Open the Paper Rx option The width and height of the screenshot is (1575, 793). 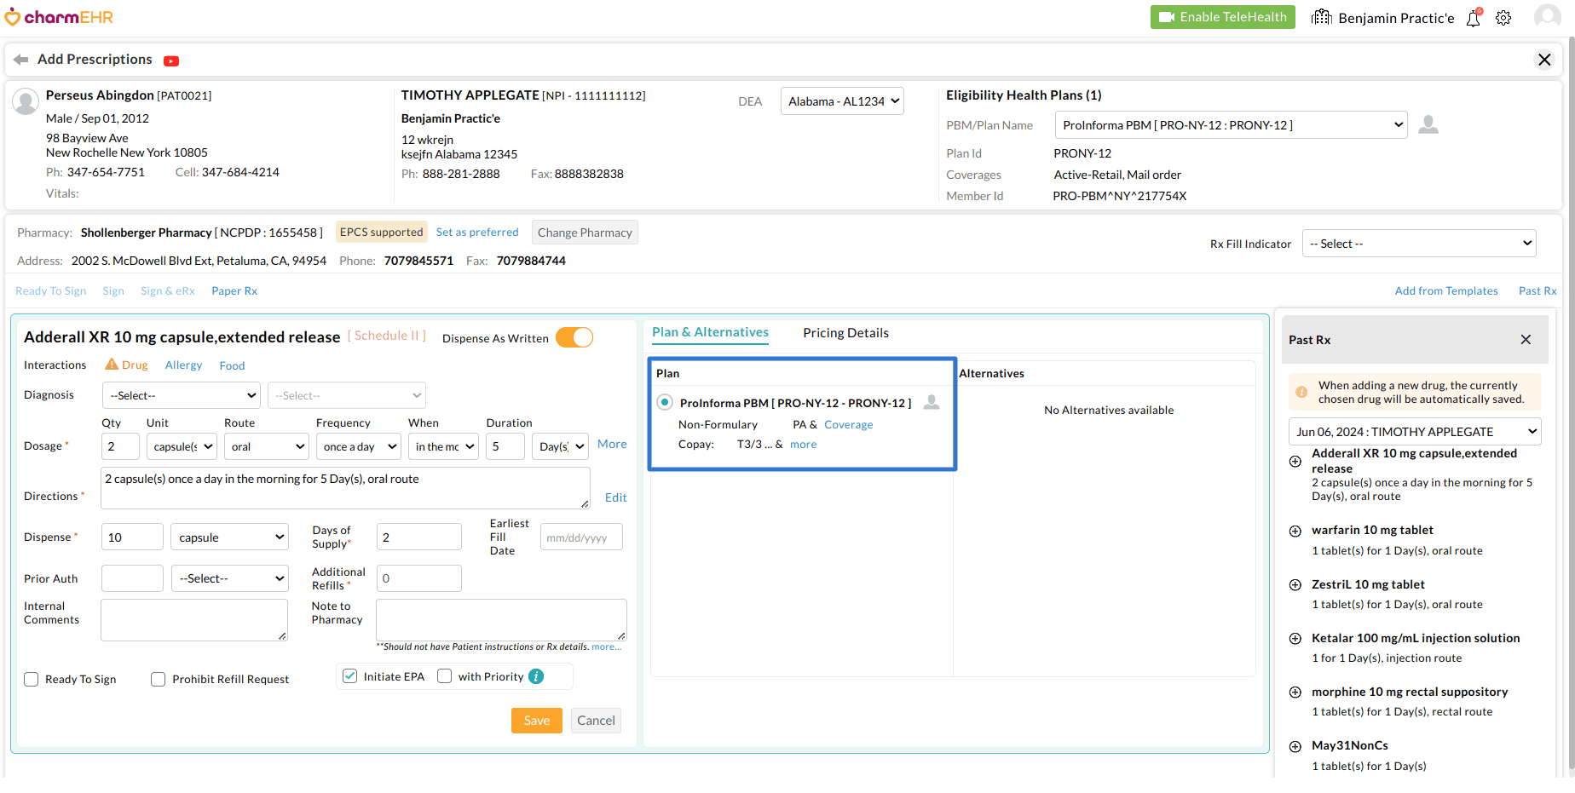pyautogui.click(x=234, y=291)
